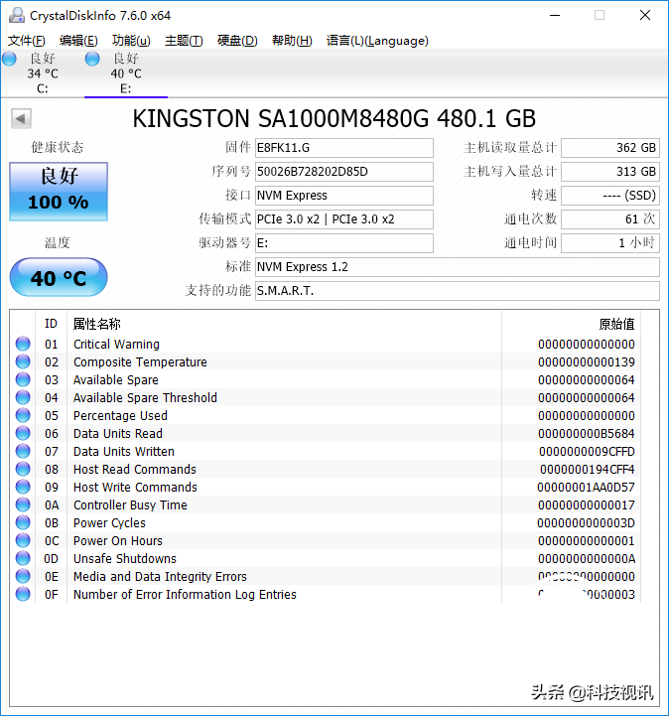
Task: Click the firmware field E8FK11.G
Action: click(344, 148)
